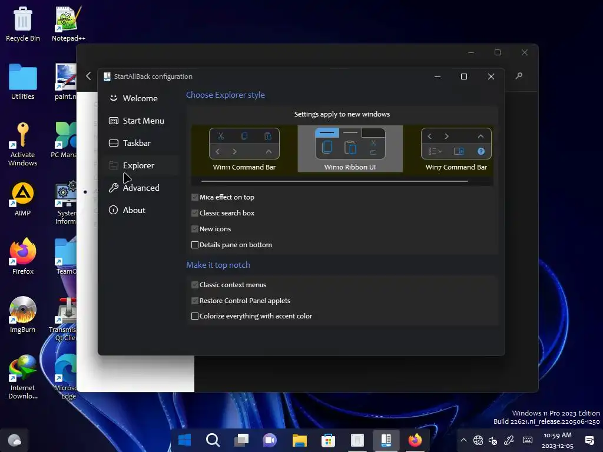The image size is (603, 452).
Task: Click search icon in background window
Action: [519, 76]
